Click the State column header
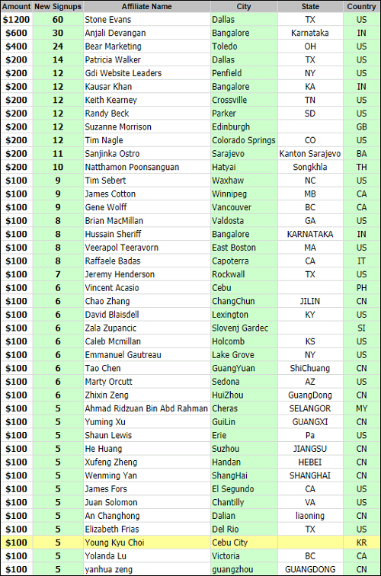Image resolution: width=381 pixels, height=576 pixels. pos(310,7)
